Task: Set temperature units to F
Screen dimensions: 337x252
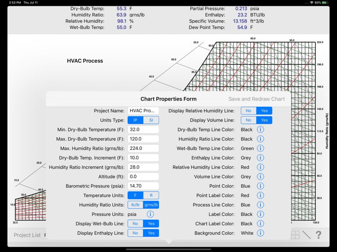Action: [135, 196]
